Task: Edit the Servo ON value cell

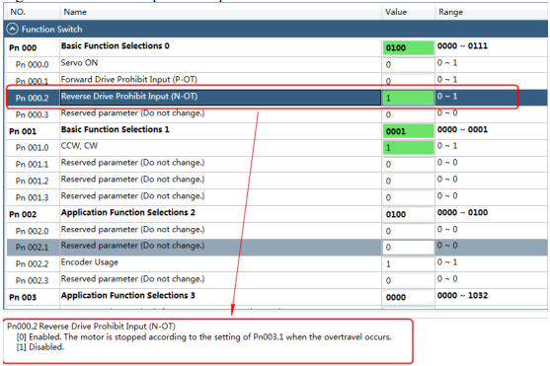Action: 408,64
